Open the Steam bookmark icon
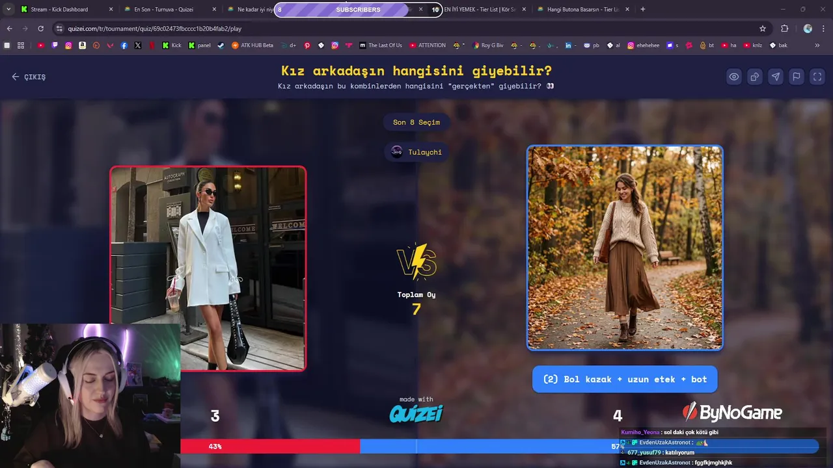This screenshot has width=833, height=468. coord(221,45)
